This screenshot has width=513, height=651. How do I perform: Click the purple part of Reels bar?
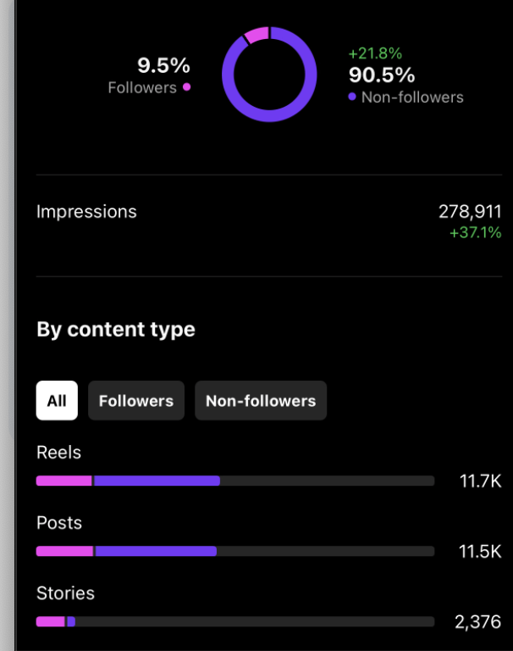tap(157, 481)
